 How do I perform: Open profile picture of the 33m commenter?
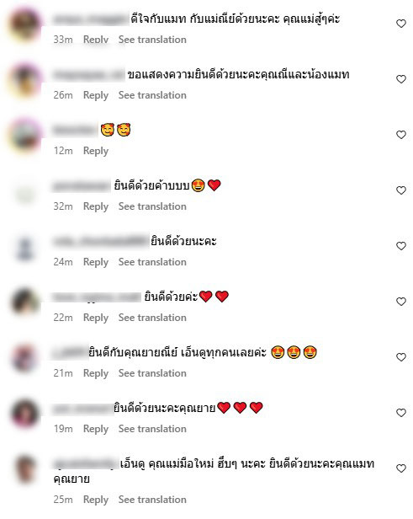coord(25,24)
